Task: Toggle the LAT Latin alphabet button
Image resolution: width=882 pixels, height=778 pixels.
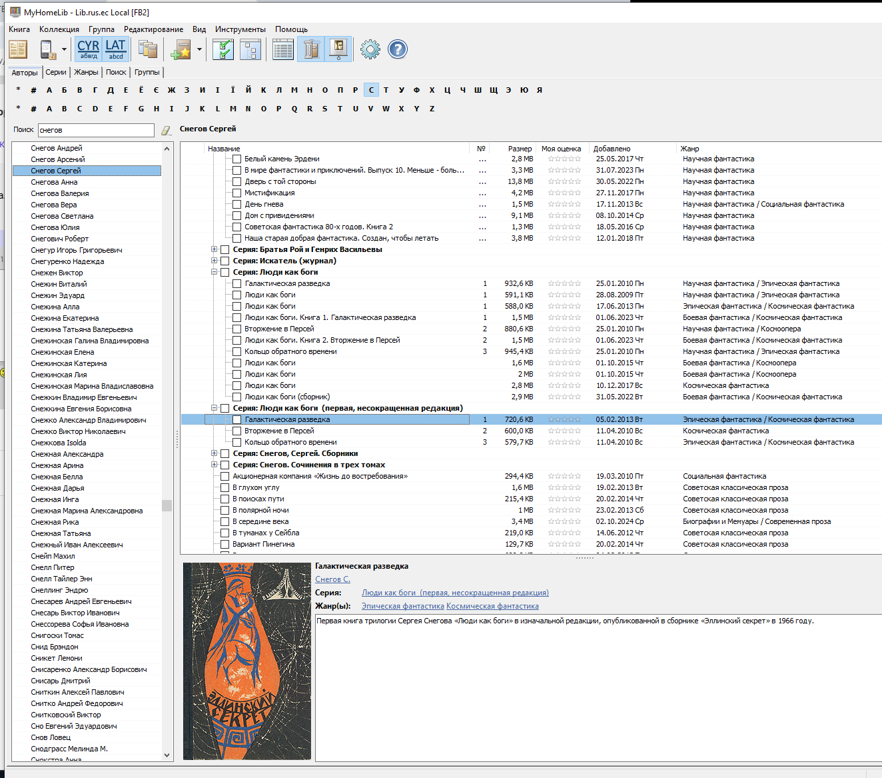Action: tap(115, 49)
